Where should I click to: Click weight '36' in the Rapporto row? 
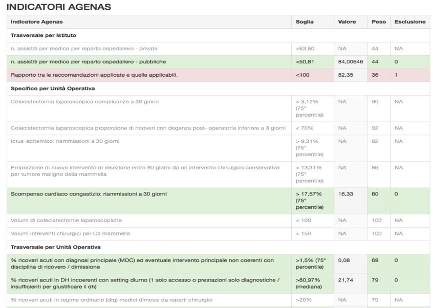point(375,75)
